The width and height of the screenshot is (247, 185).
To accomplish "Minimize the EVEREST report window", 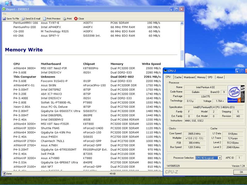I will (172, 9).
